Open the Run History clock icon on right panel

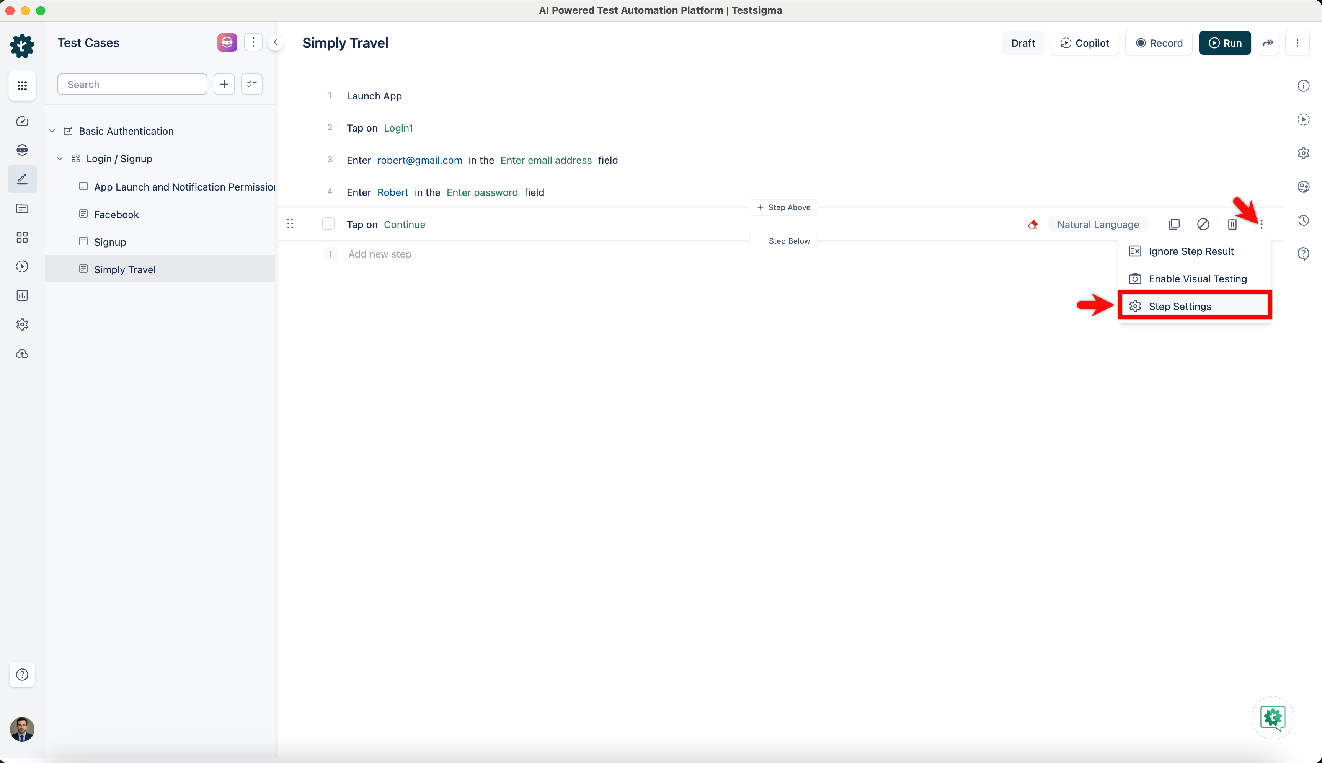coord(1304,220)
